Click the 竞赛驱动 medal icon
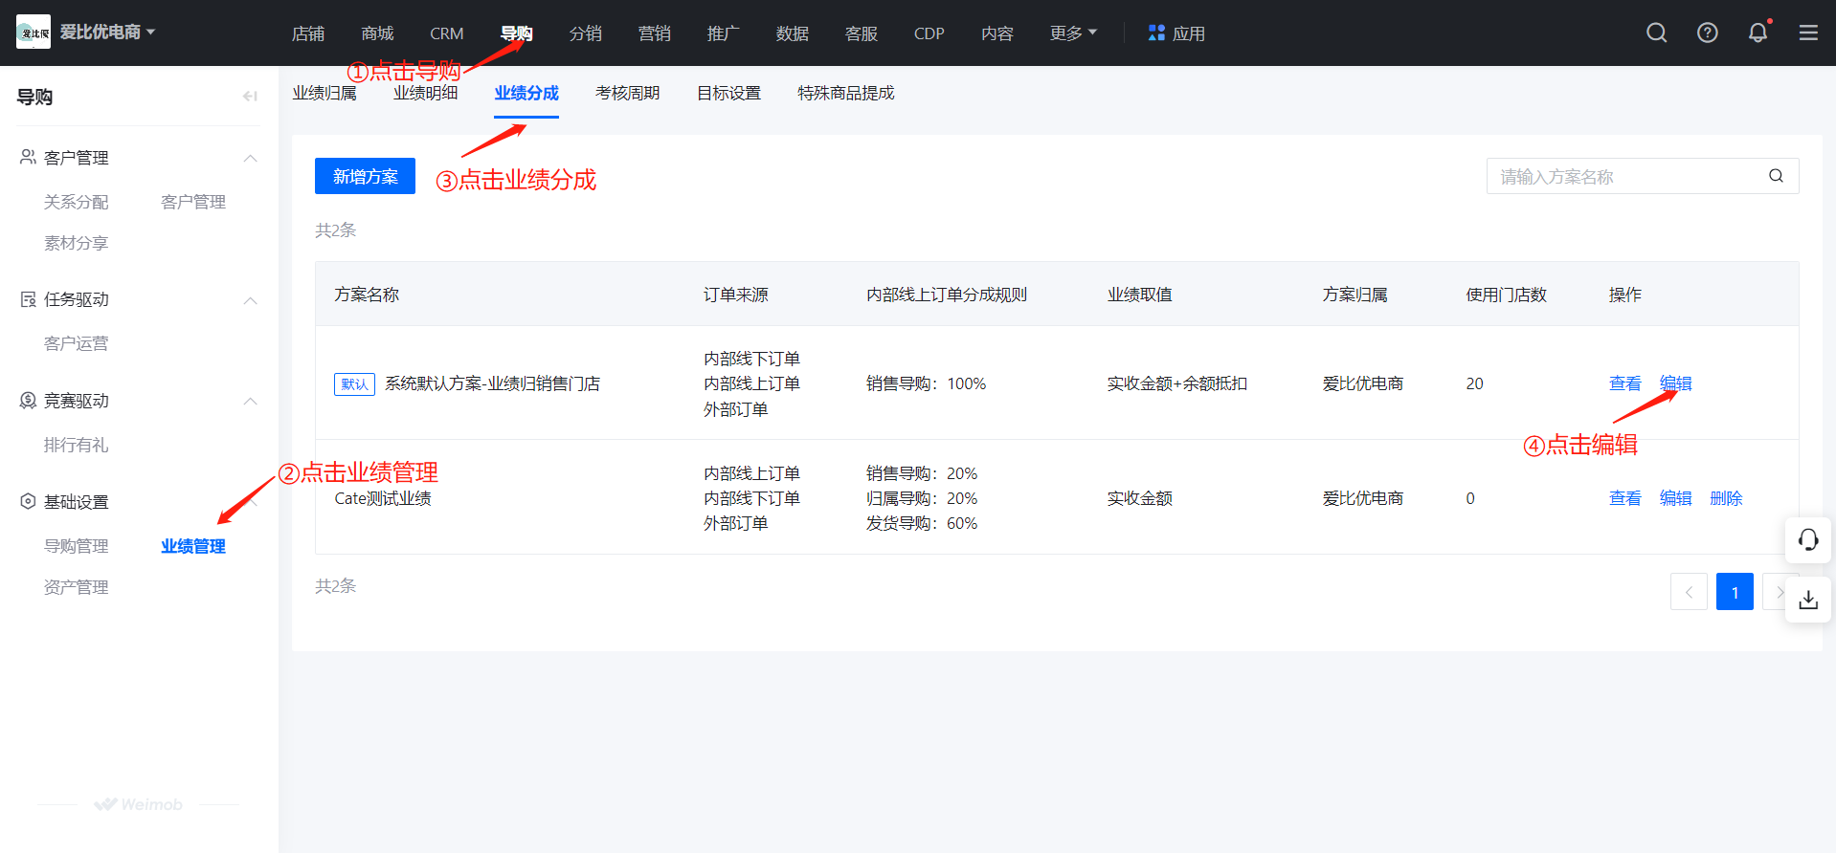Image resolution: width=1836 pixels, height=853 pixels. (x=28, y=400)
